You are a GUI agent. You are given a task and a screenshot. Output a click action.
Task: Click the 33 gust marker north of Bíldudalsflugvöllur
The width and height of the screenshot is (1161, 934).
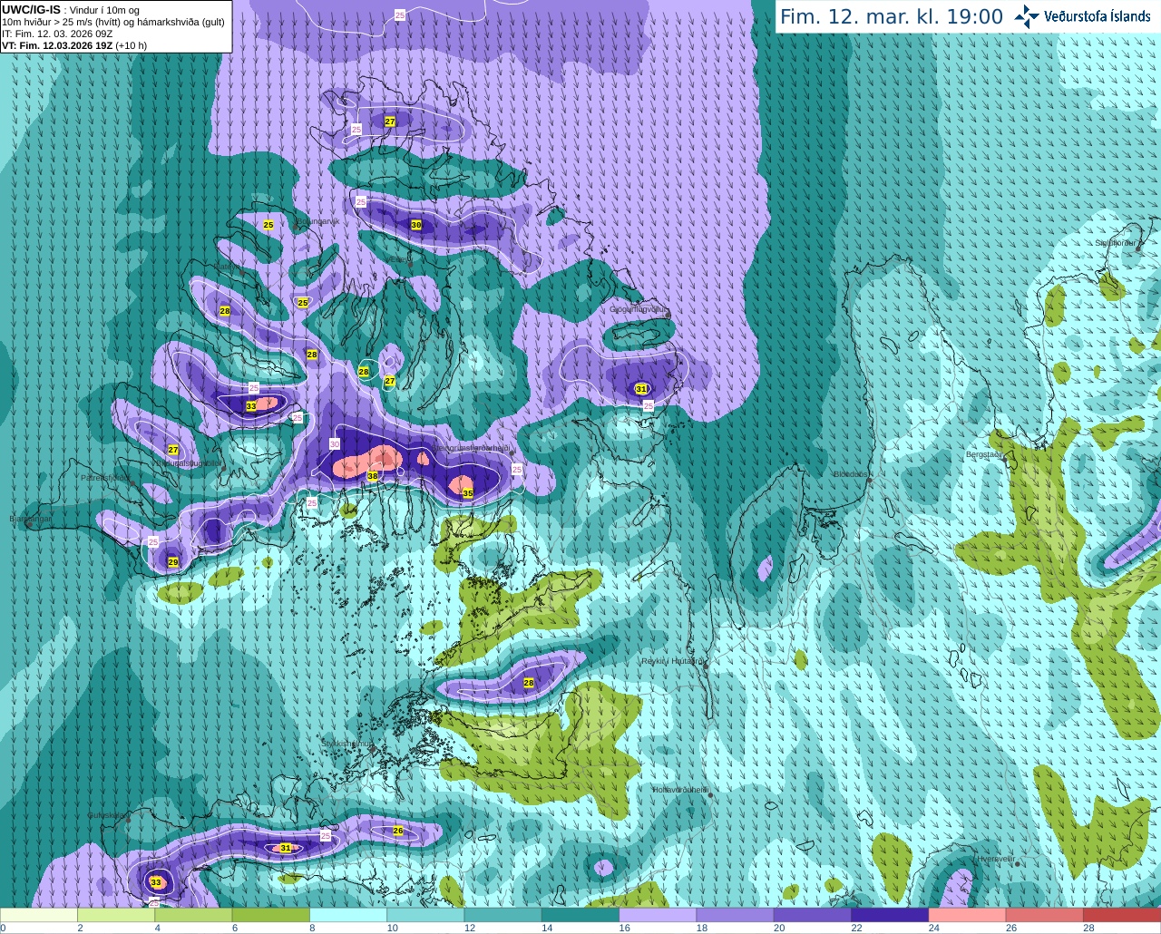(x=251, y=406)
